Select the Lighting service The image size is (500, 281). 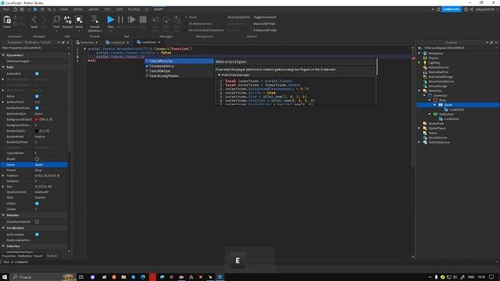[x=434, y=62]
